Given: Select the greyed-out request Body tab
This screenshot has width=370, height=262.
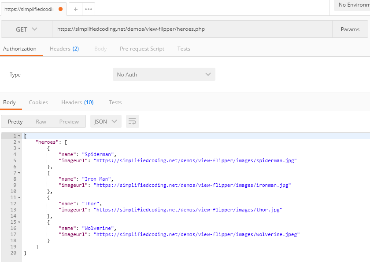Looking at the screenshot, I should coord(100,49).
